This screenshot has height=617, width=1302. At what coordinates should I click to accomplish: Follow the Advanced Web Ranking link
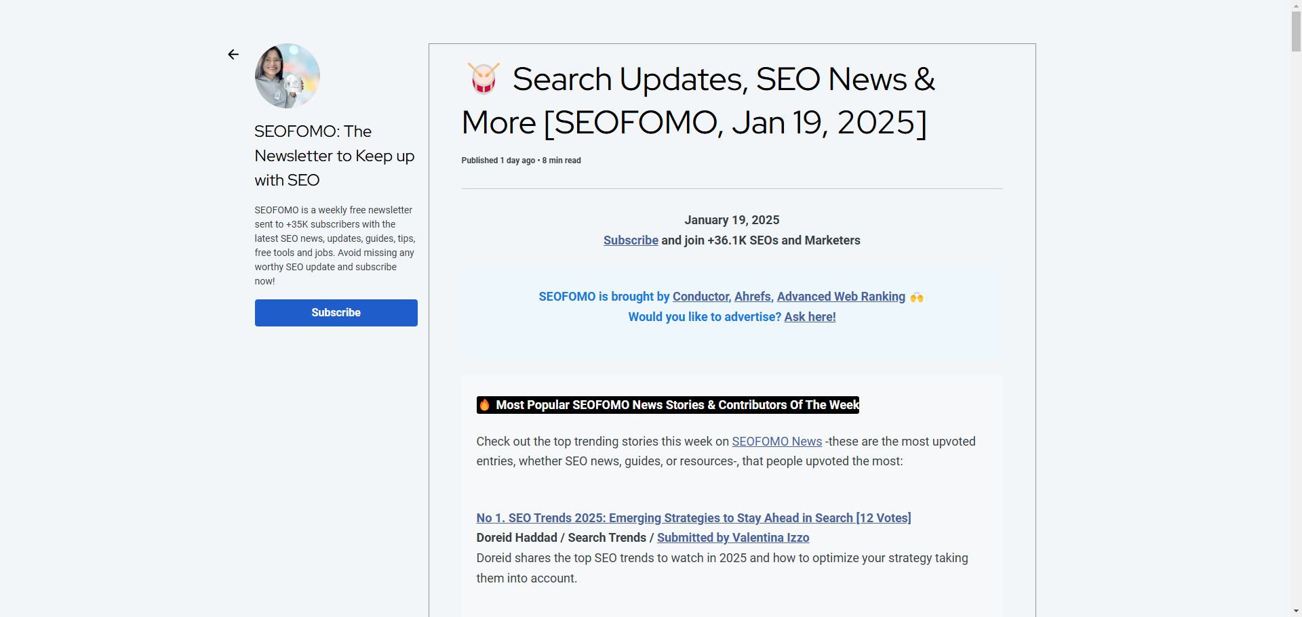(x=841, y=297)
